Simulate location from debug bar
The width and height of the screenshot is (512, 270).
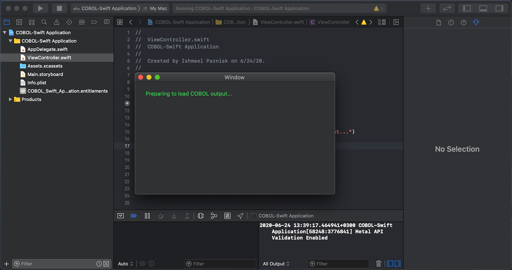(x=240, y=216)
